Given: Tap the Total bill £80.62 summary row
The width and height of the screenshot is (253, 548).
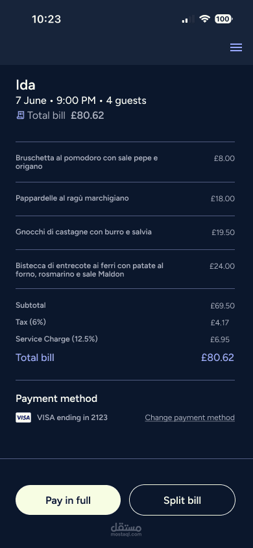Looking at the screenshot, I should (125, 358).
